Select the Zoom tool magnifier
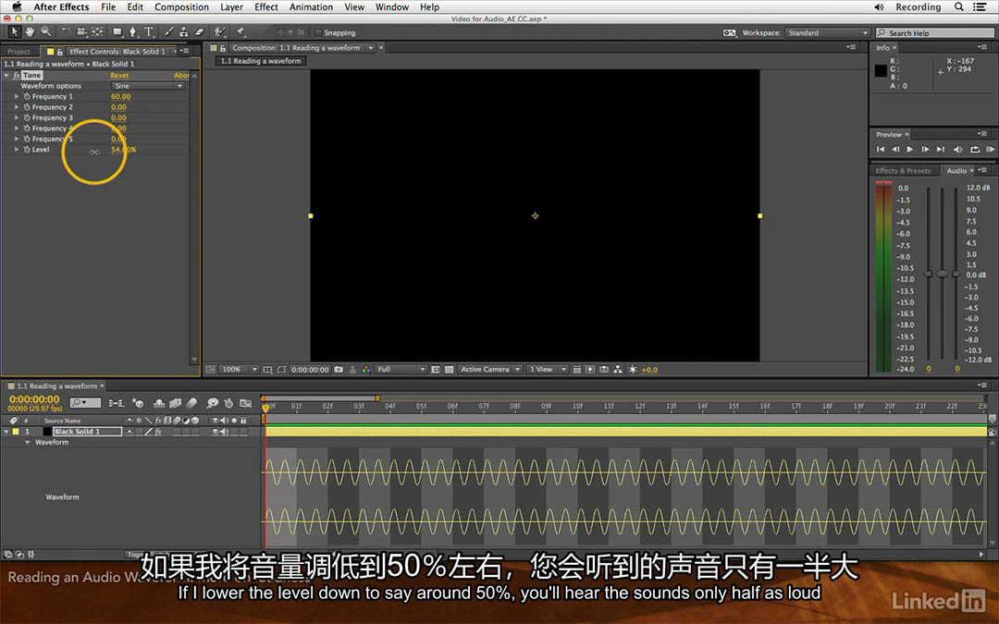Image resolution: width=999 pixels, height=624 pixels. click(x=46, y=31)
